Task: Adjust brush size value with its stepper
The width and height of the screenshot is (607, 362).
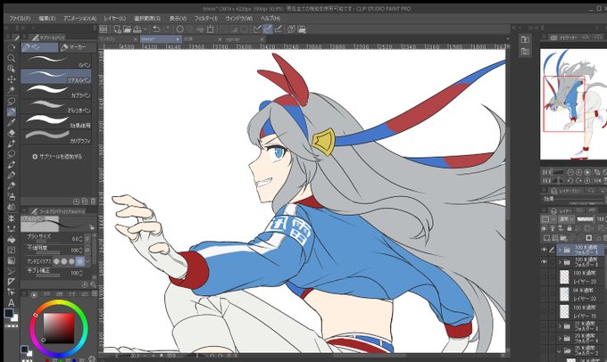Action: (x=80, y=239)
